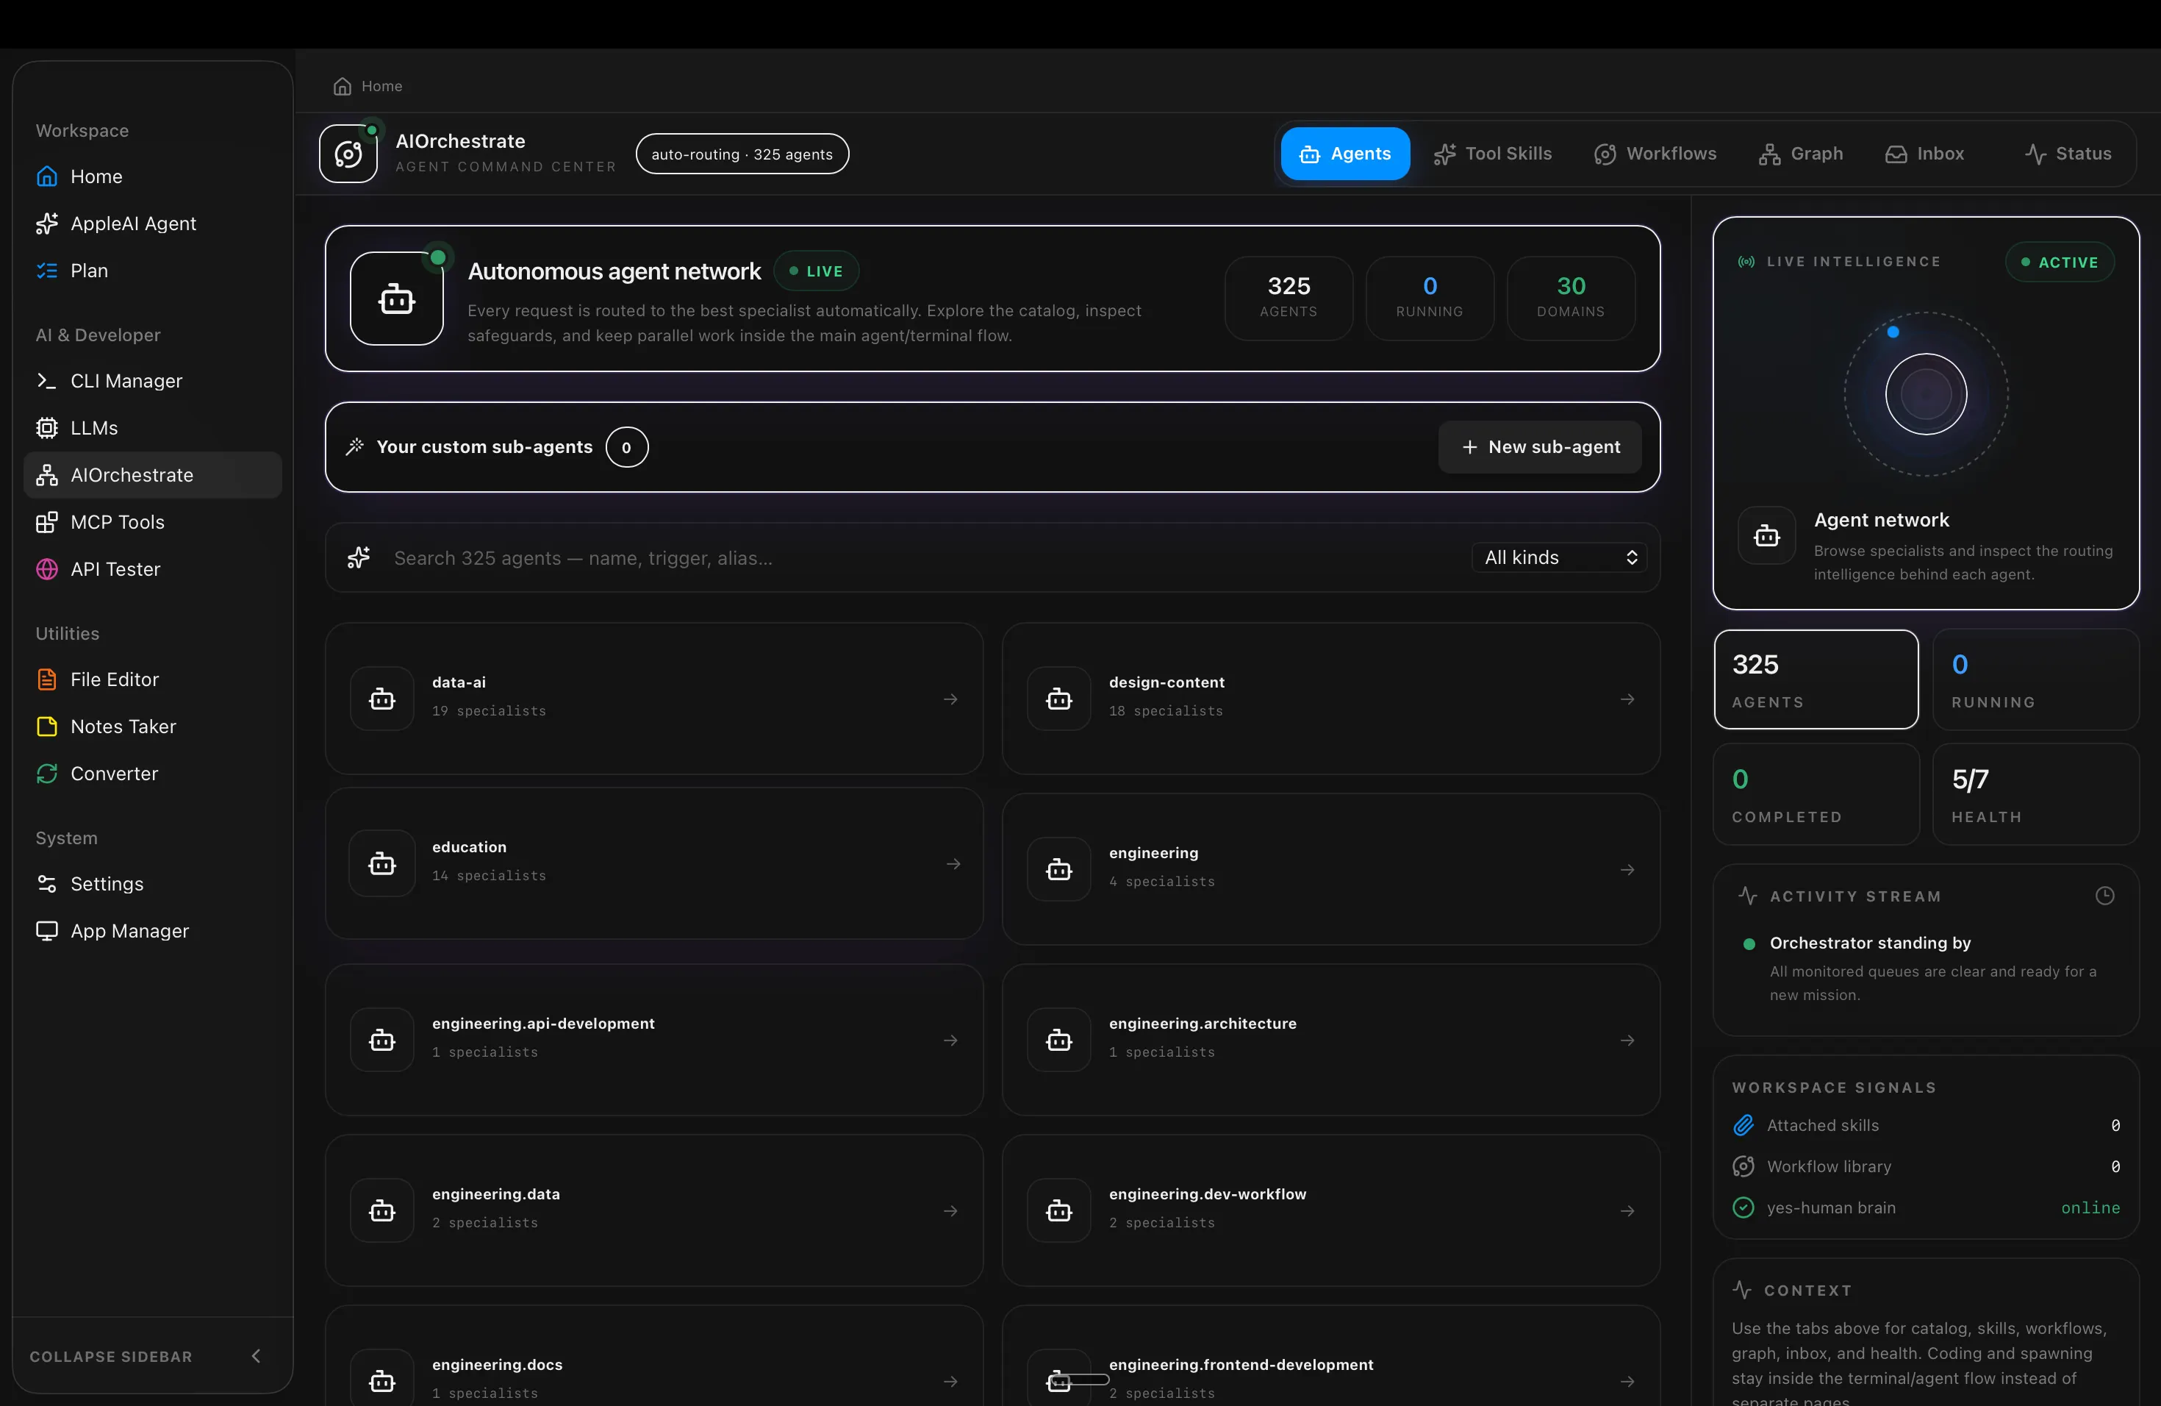Click the ACTIVE badge in Live Intelligence
The height and width of the screenshot is (1406, 2161).
[2060, 262]
